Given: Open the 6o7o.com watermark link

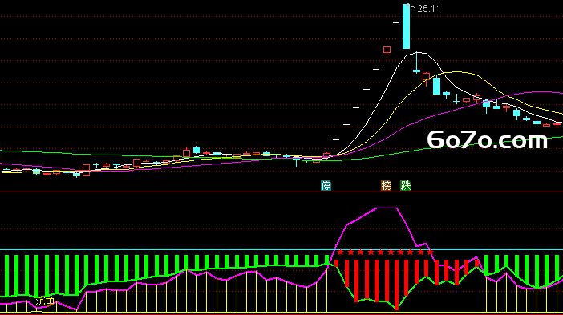Looking at the screenshot, I should pos(488,140).
